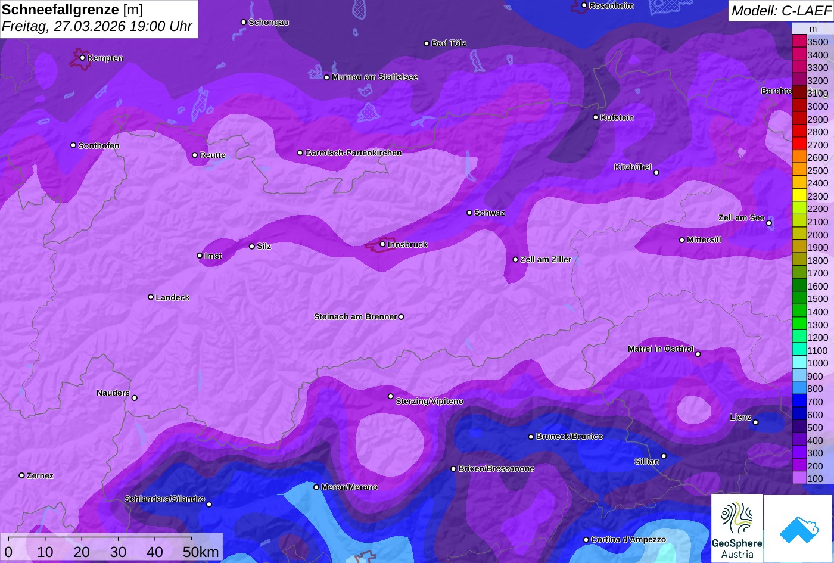Click the Imst marker dot
Screen dimensions: 834x563
tap(200, 256)
